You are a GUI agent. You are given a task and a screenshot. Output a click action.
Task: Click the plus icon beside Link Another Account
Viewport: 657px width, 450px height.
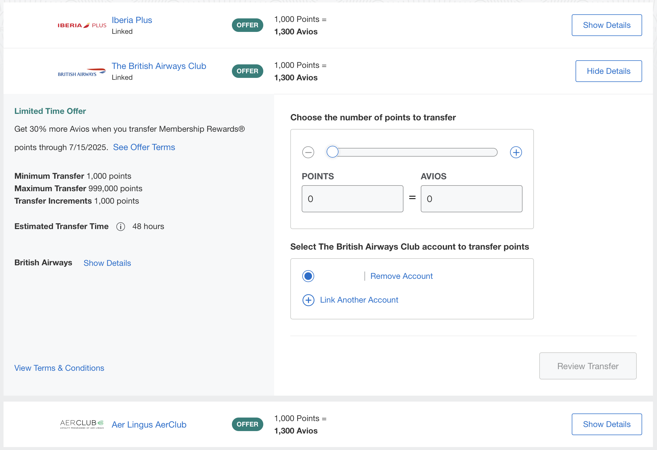(x=308, y=300)
